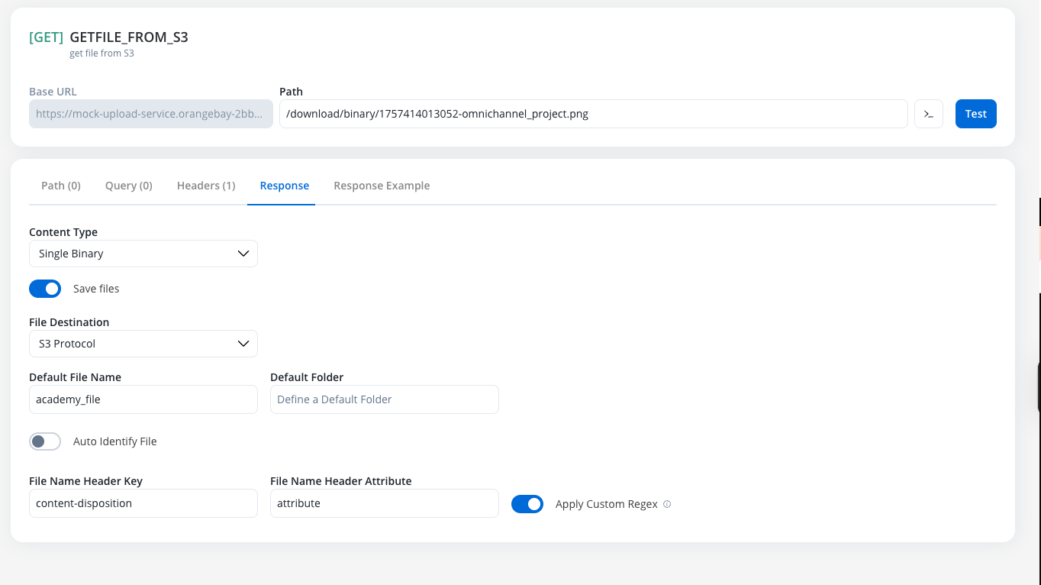Image resolution: width=1041 pixels, height=585 pixels.
Task: Expand the Content Type dropdown
Action: 143,254
